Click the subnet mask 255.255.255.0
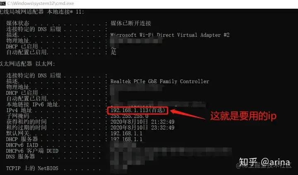298x175 pixels. pyautogui.click(x=129, y=116)
